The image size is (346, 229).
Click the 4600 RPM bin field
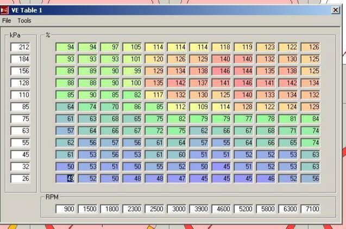(x=221, y=209)
